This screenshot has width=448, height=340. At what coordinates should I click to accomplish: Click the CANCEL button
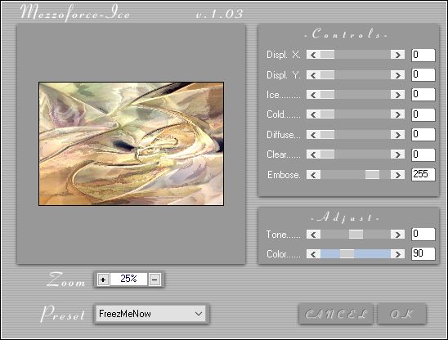point(336,314)
